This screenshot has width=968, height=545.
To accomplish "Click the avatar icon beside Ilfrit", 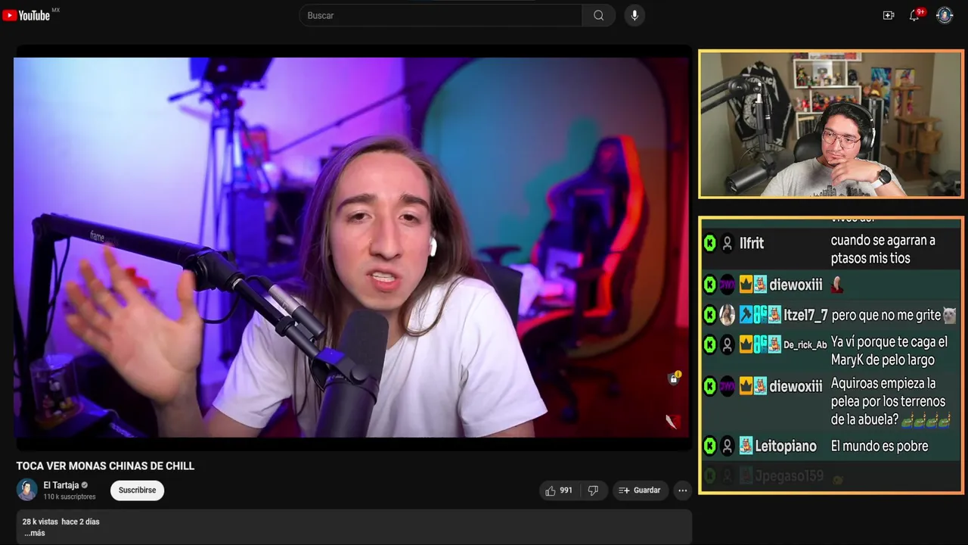I will click(x=728, y=244).
